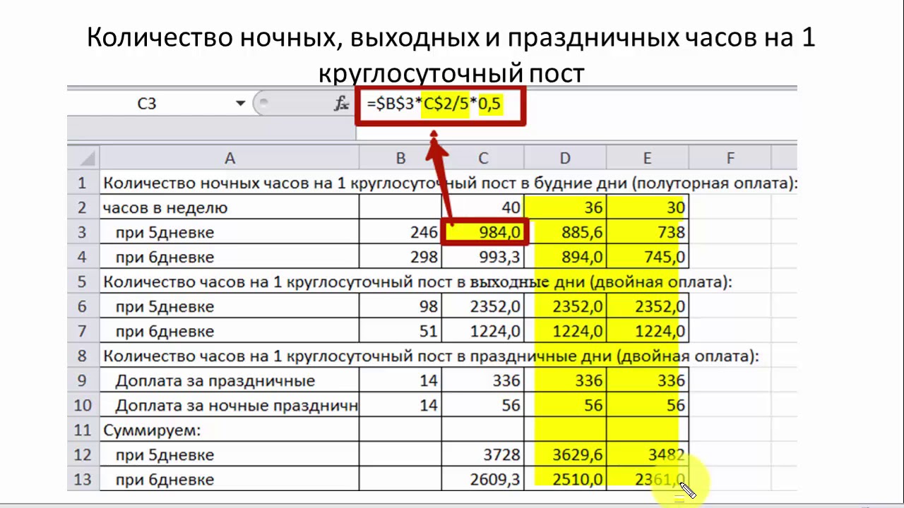Select row 3 header

(84, 232)
